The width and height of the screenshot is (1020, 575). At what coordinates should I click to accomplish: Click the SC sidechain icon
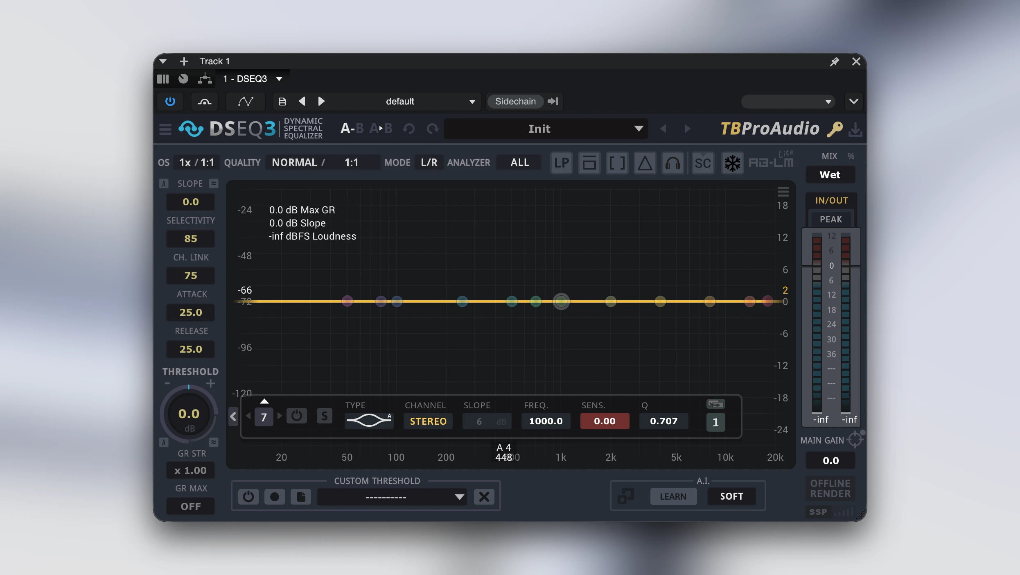702,163
